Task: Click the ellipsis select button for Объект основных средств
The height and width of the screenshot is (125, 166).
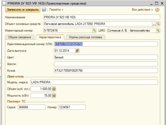Action: pos(154,24)
